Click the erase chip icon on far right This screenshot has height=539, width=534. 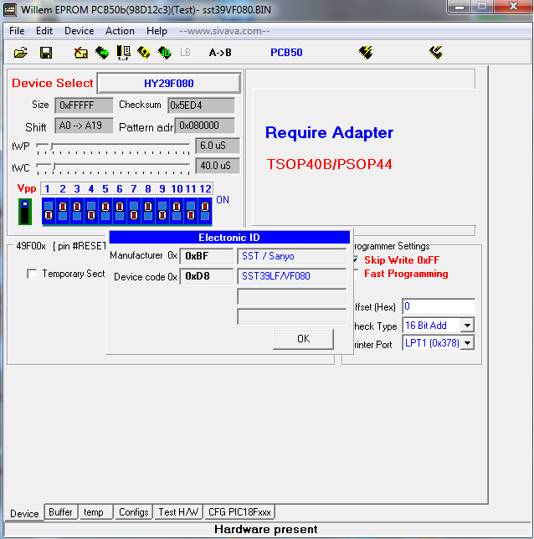point(436,53)
